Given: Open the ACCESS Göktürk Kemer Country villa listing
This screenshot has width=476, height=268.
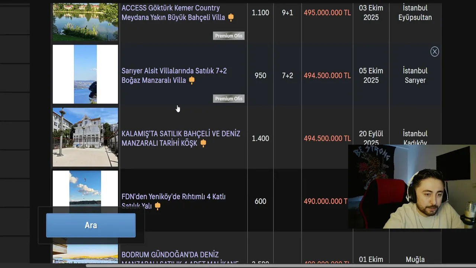Looking at the screenshot, I should pyautogui.click(x=173, y=13).
